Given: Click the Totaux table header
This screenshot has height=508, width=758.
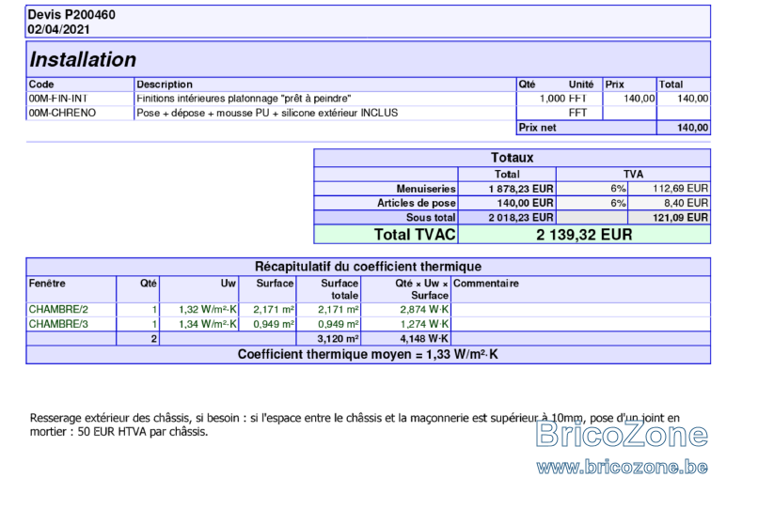Looking at the screenshot, I should coord(512,158).
